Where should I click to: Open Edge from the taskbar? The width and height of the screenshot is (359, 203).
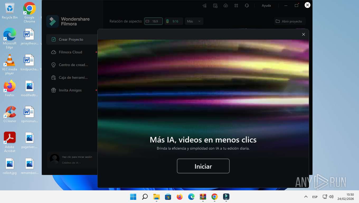pyautogui.click(x=191, y=197)
